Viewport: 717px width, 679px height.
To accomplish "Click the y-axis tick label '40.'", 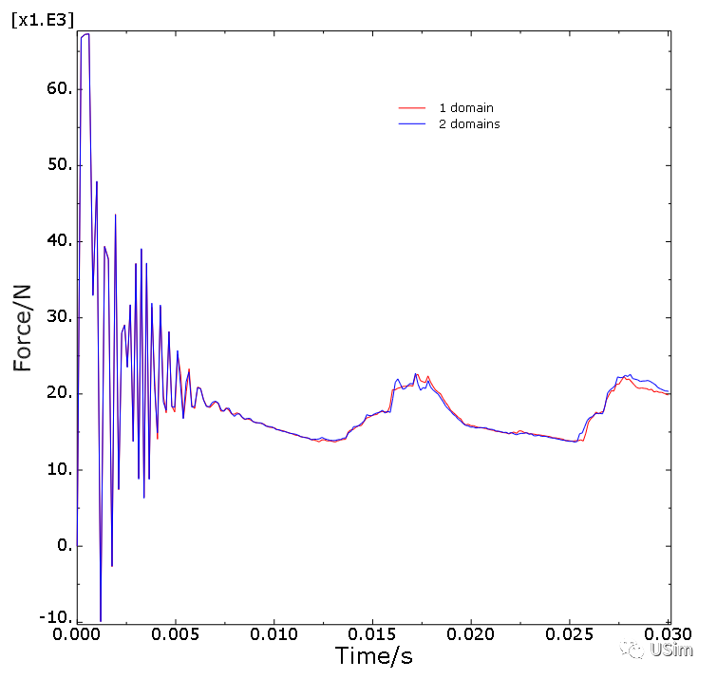I will [x=60, y=240].
